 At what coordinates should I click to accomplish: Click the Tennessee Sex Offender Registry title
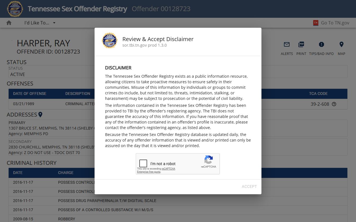pyautogui.click(x=77, y=9)
